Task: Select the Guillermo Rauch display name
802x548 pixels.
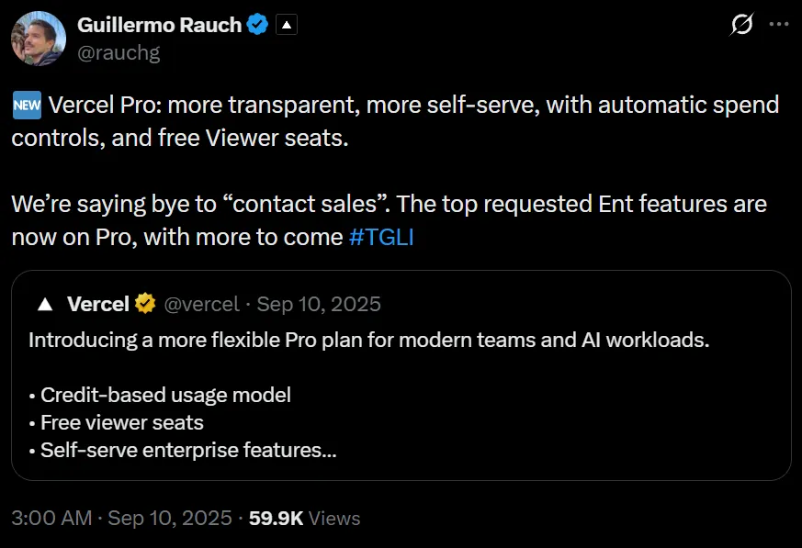Action: click(162, 24)
